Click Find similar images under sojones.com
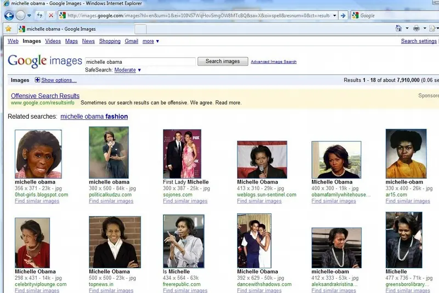Screen dimensions: 439x293 pyautogui.click(x=185, y=201)
